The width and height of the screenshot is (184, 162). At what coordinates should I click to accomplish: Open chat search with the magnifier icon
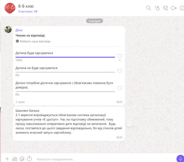tap(149, 8)
